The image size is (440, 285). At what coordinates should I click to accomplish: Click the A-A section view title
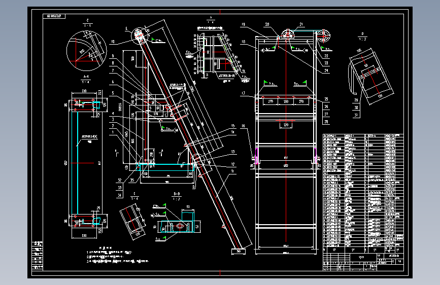(x=86, y=76)
